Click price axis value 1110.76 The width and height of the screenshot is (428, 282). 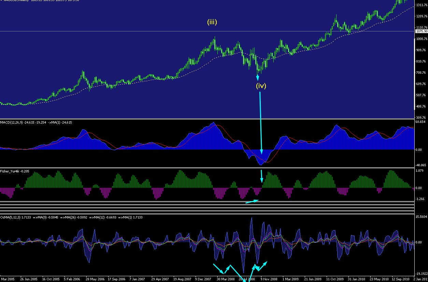click(x=422, y=28)
